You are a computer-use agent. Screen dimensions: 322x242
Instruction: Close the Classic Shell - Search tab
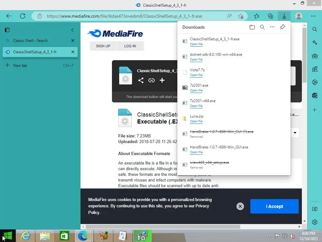click(73, 41)
